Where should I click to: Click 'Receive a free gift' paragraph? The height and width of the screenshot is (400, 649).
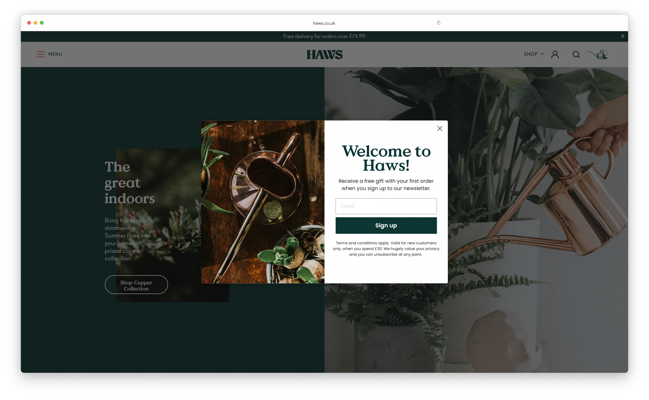tap(386, 184)
